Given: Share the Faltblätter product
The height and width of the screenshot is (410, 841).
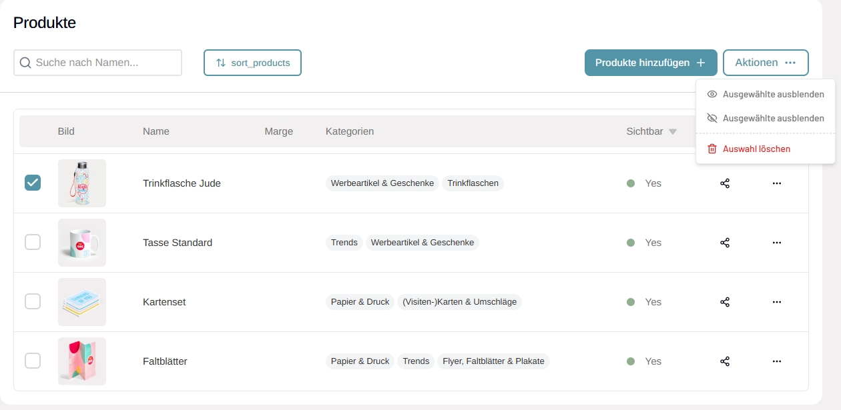Looking at the screenshot, I should [725, 361].
